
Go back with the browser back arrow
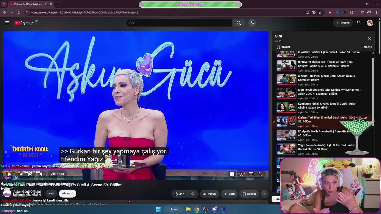pos(4,12)
